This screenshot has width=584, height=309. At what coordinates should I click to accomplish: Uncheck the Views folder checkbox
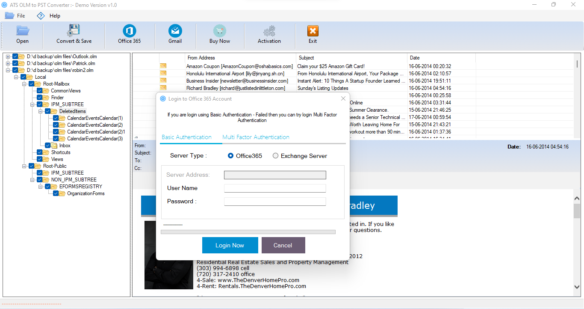pos(40,159)
